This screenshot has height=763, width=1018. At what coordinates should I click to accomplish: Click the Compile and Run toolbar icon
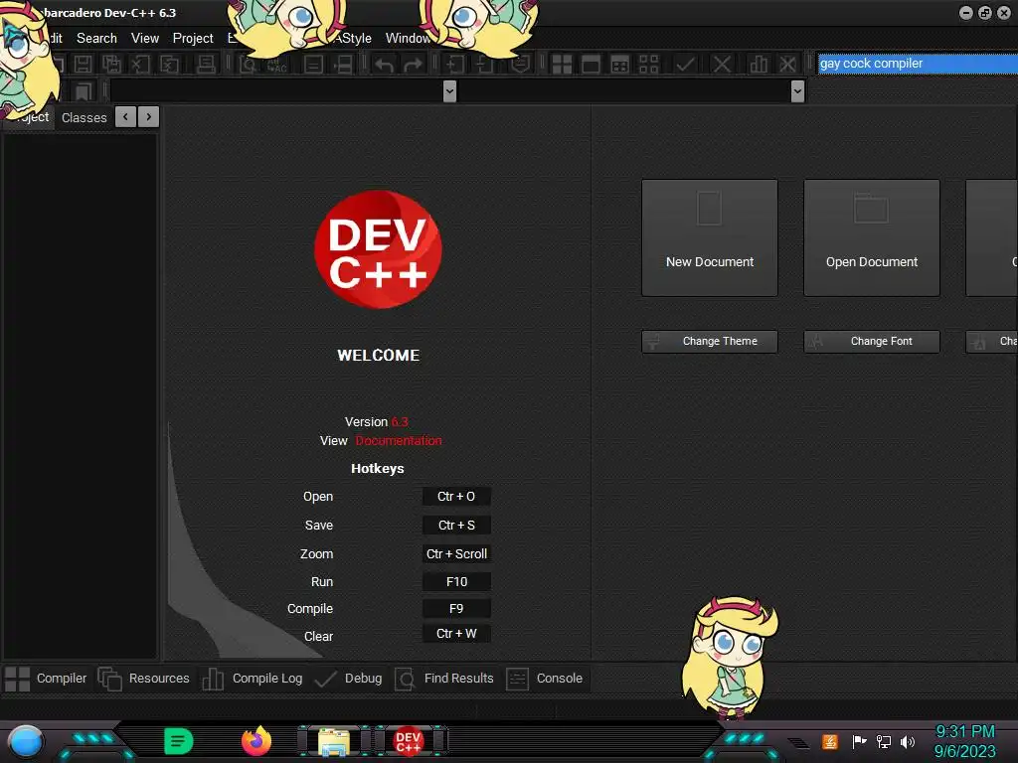click(x=620, y=65)
